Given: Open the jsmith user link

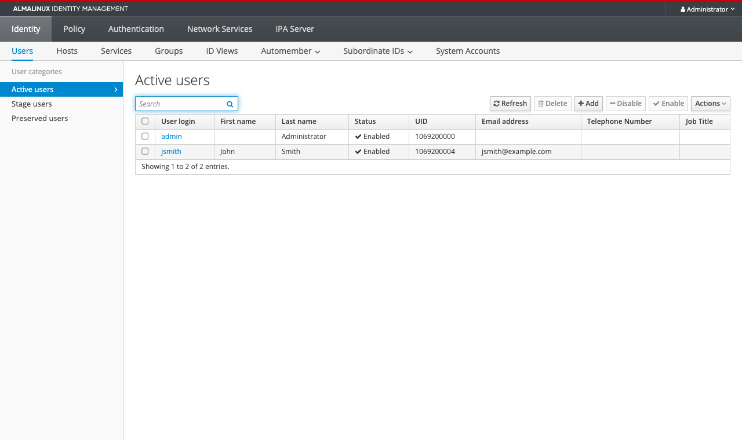Looking at the screenshot, I should pos(171,152).
